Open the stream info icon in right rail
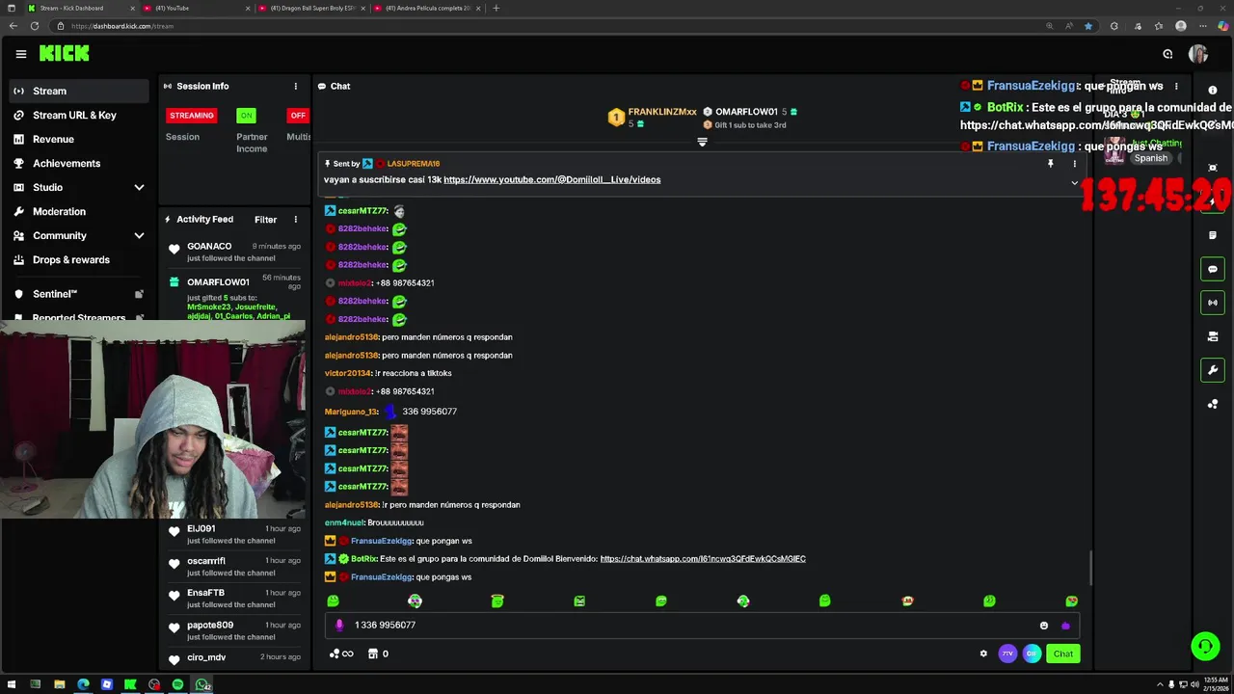The width and height of the screenshot is (1234, 694). point(1213,91)
